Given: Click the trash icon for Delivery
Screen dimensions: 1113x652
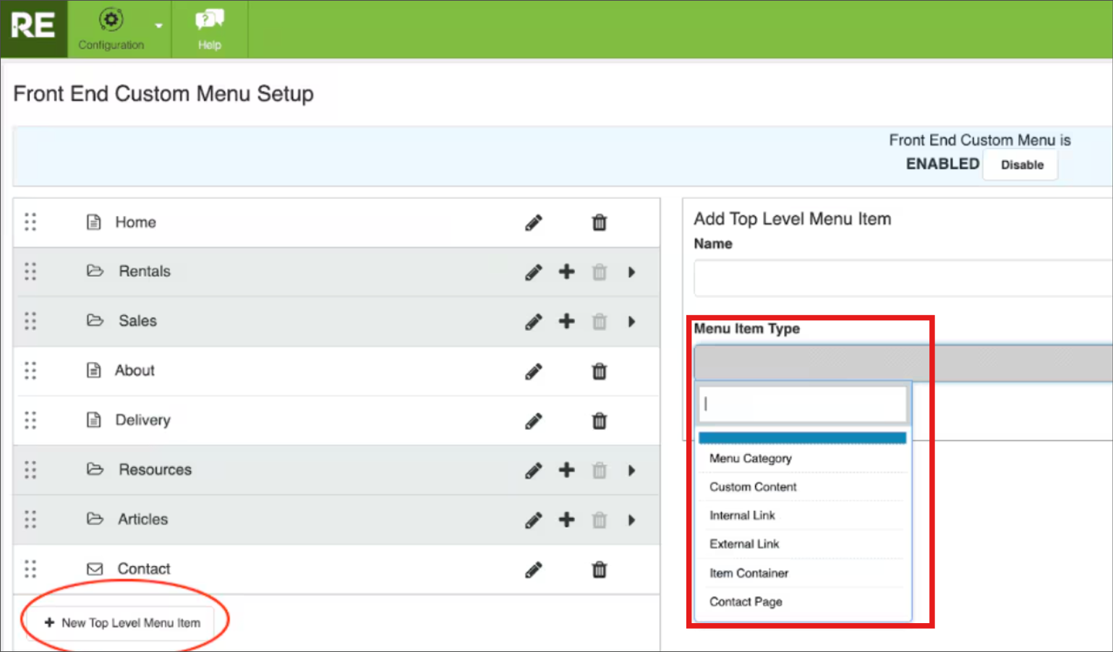Looking at the screenshot, I should coord(599,421).
